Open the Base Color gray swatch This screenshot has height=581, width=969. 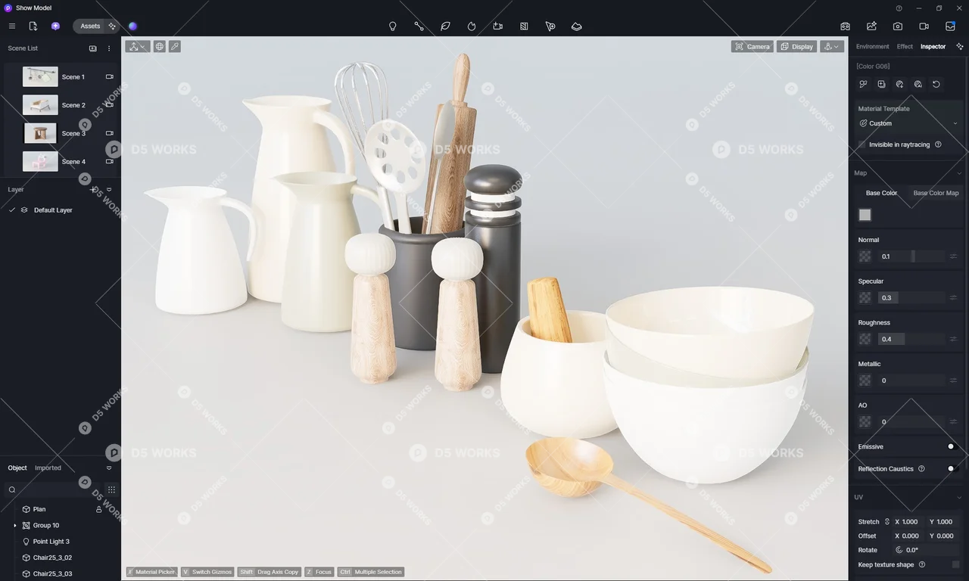[x=865, y=216]
